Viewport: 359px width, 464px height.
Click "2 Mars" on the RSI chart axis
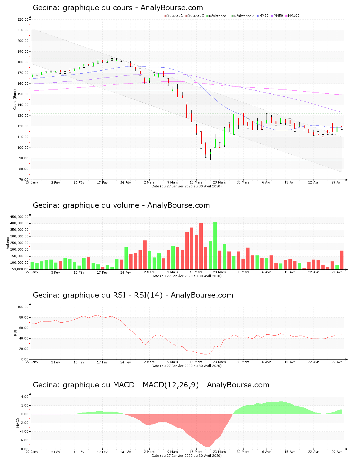(149, 362)
